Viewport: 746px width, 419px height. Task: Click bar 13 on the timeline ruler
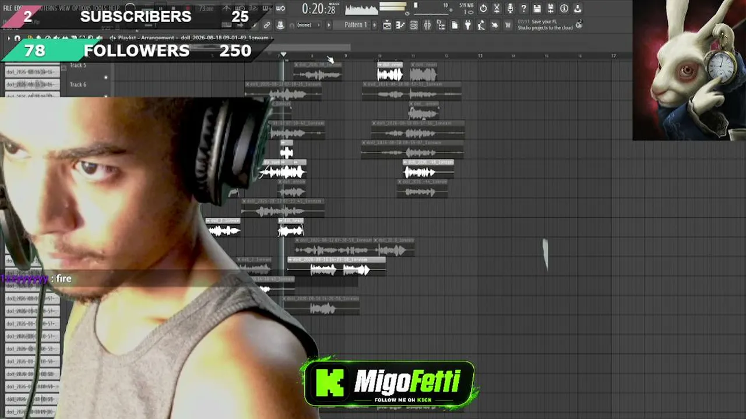coord(480,56)
